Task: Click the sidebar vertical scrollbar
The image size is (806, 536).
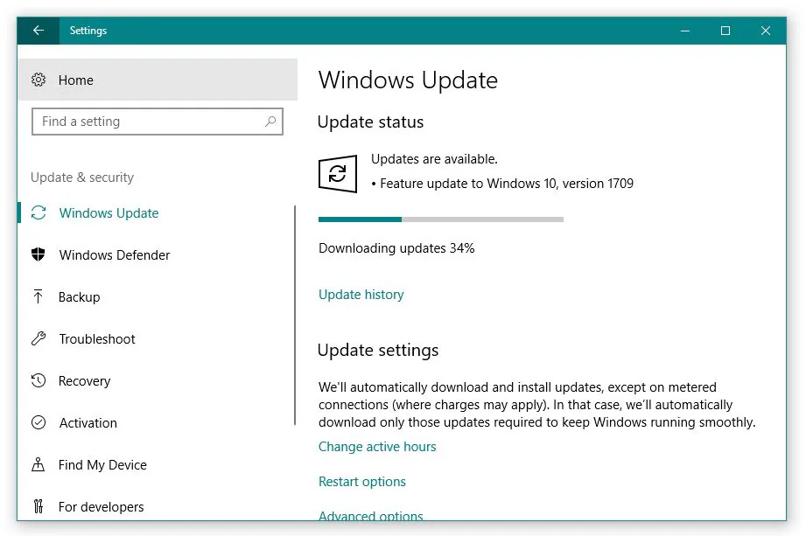Action: pos(295,316)
